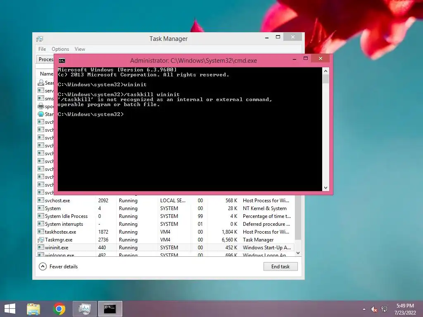Viewport: 423px width, 317px height.
Task: Click the Task Manager title bar icon
Action: click(x=40, y=39)
